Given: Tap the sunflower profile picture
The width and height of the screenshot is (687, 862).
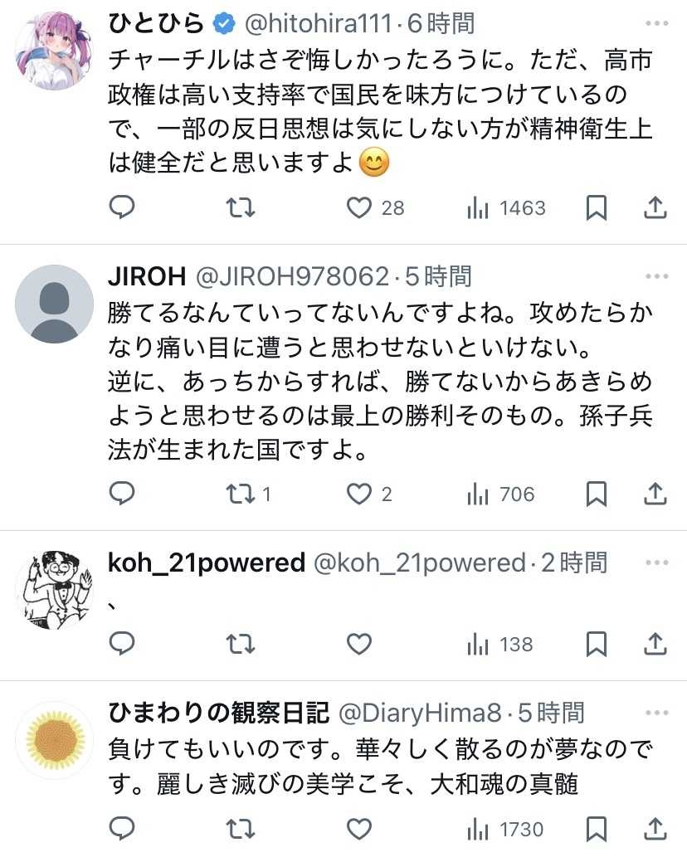Looking at the screenshot, I should (54, 740).
